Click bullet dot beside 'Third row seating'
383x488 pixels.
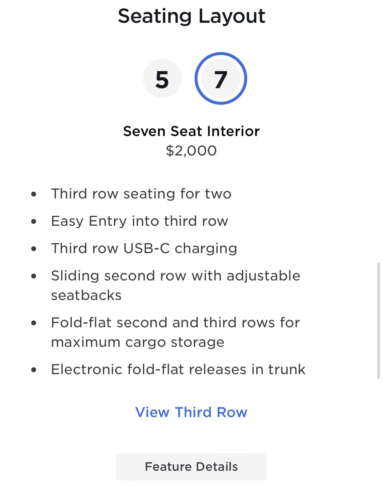pyautogui.click(x=34, y=195)
